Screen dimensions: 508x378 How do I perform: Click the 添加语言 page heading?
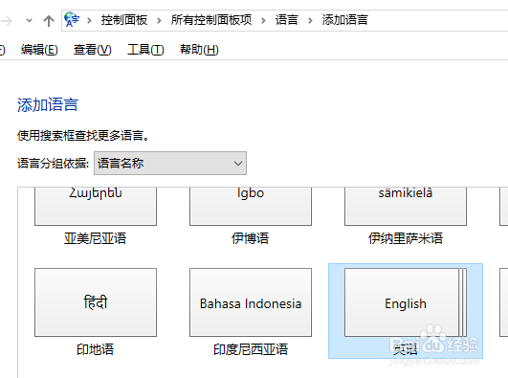click(x=48, y=105)
